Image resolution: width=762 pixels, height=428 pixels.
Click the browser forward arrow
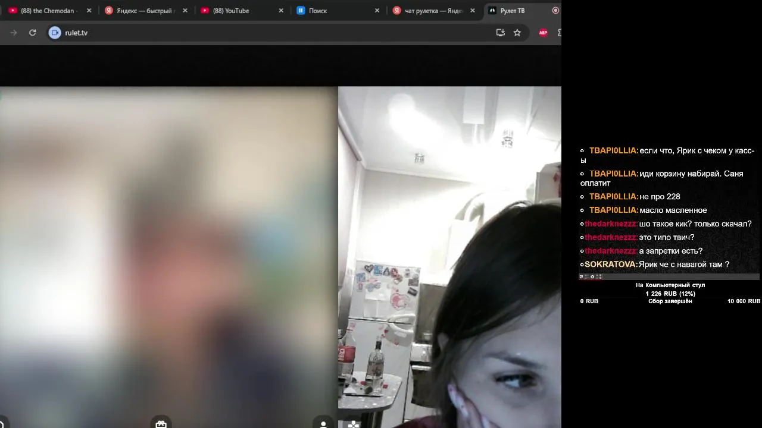pos(14,33)
